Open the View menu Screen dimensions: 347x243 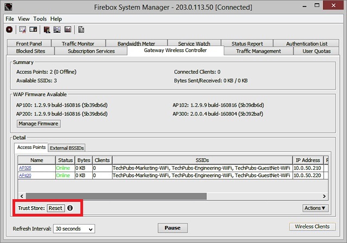24,19
